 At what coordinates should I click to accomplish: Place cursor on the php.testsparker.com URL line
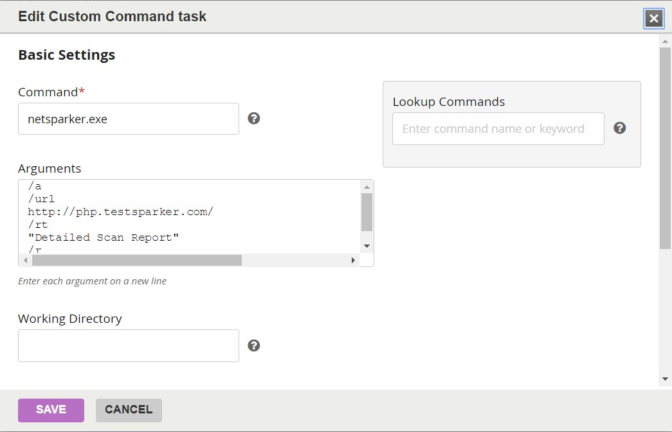[120, 212]
